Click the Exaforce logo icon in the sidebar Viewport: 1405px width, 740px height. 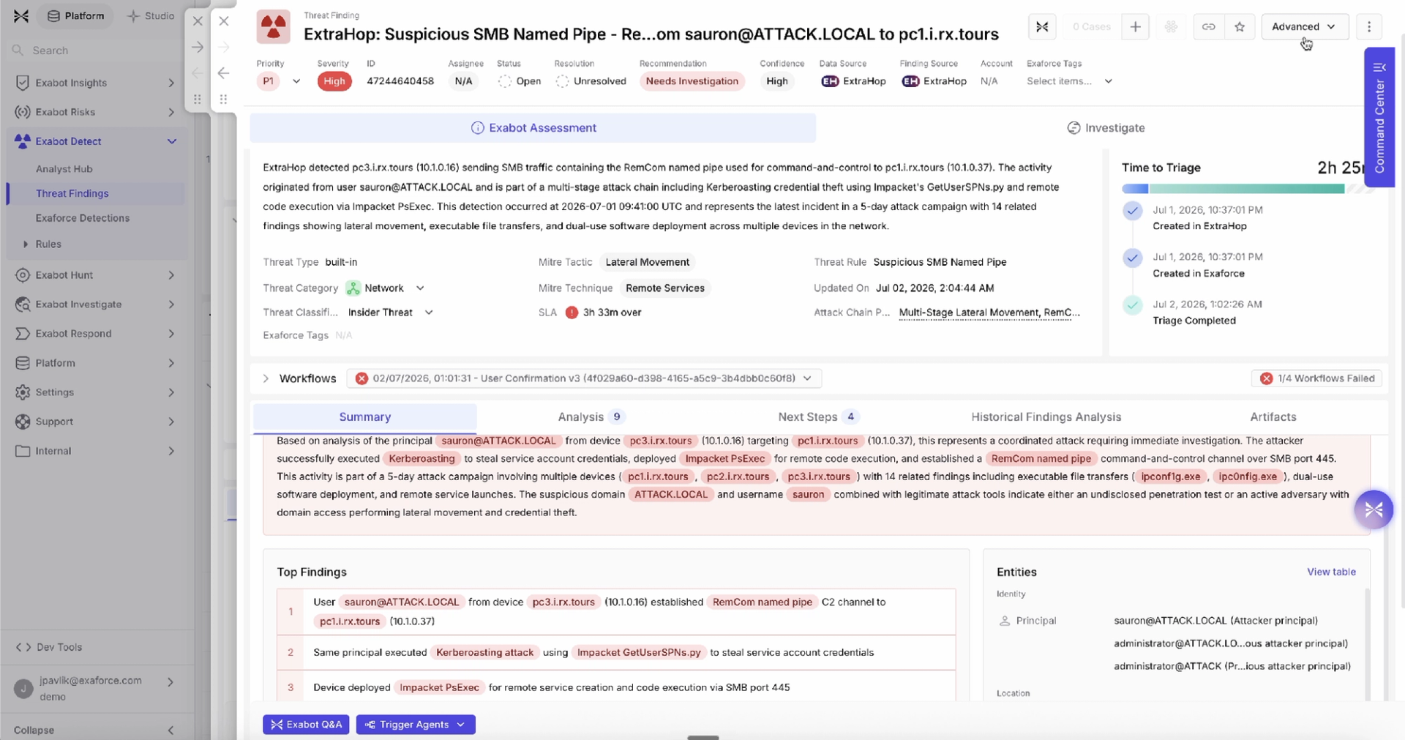coord(21,15)
